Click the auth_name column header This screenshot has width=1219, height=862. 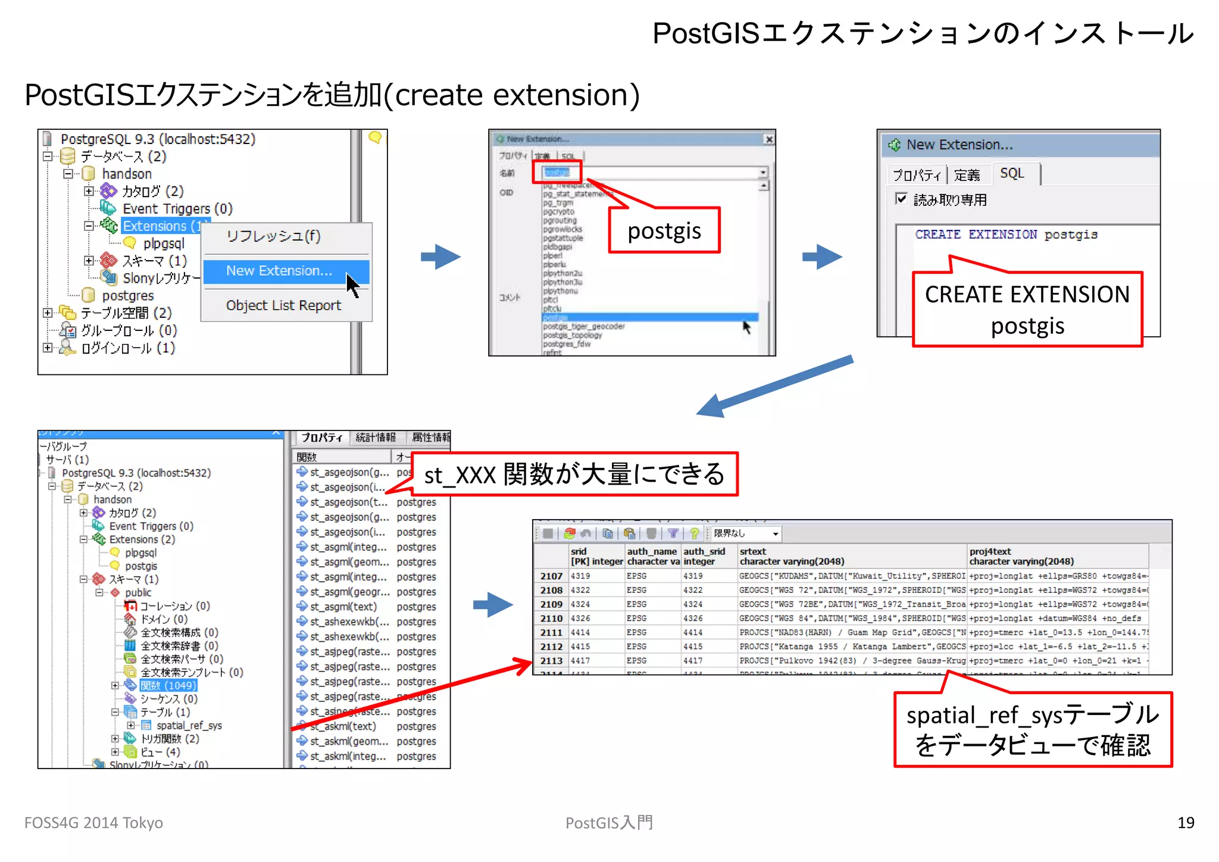click(652, 556)
